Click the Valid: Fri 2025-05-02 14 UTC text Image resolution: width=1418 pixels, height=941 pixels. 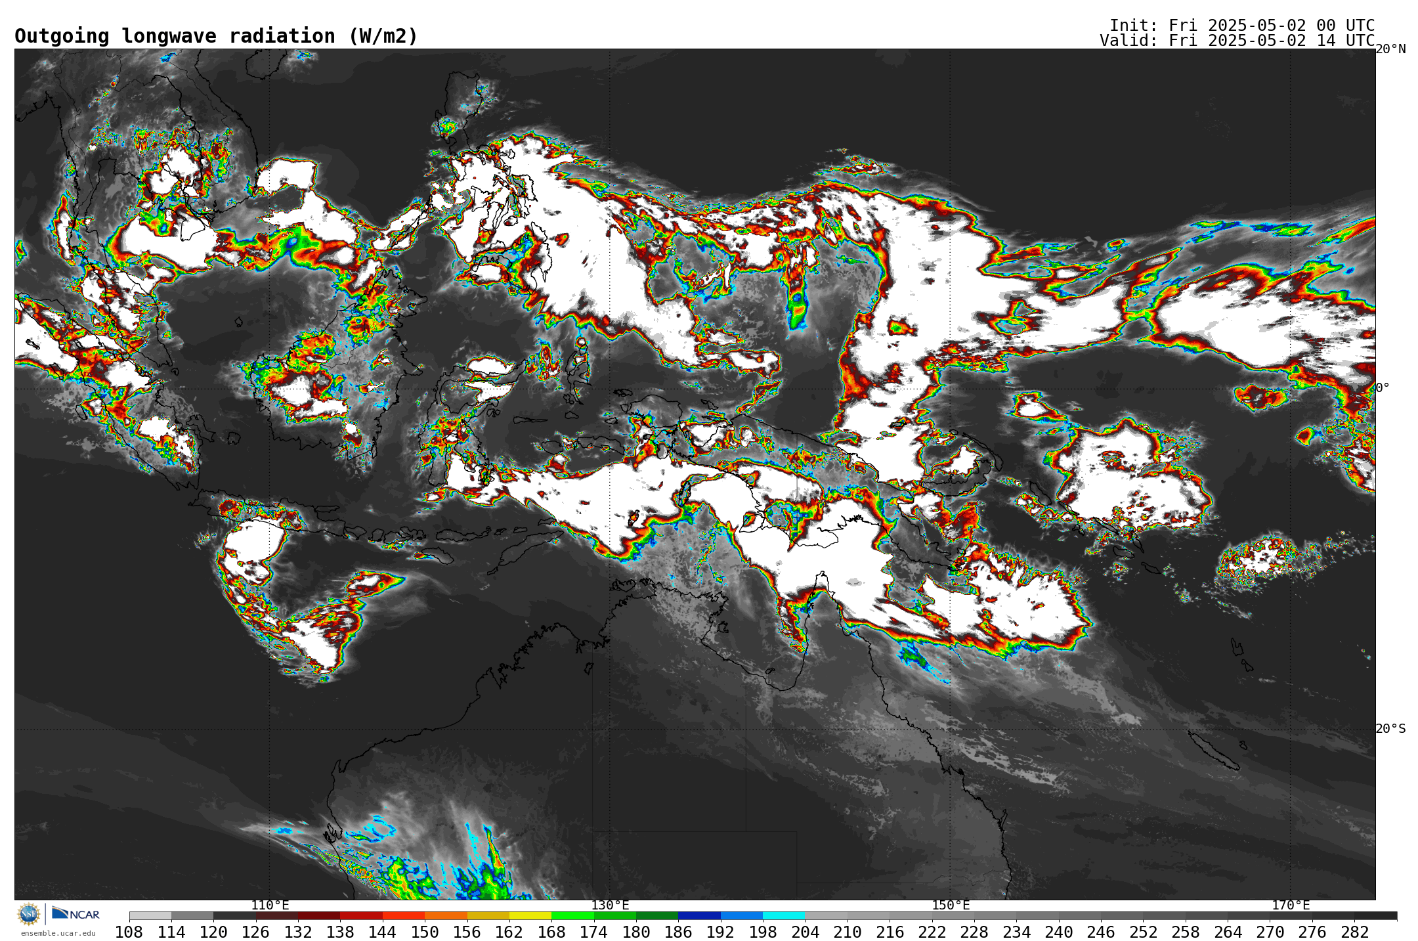[x=1237, y=41]
